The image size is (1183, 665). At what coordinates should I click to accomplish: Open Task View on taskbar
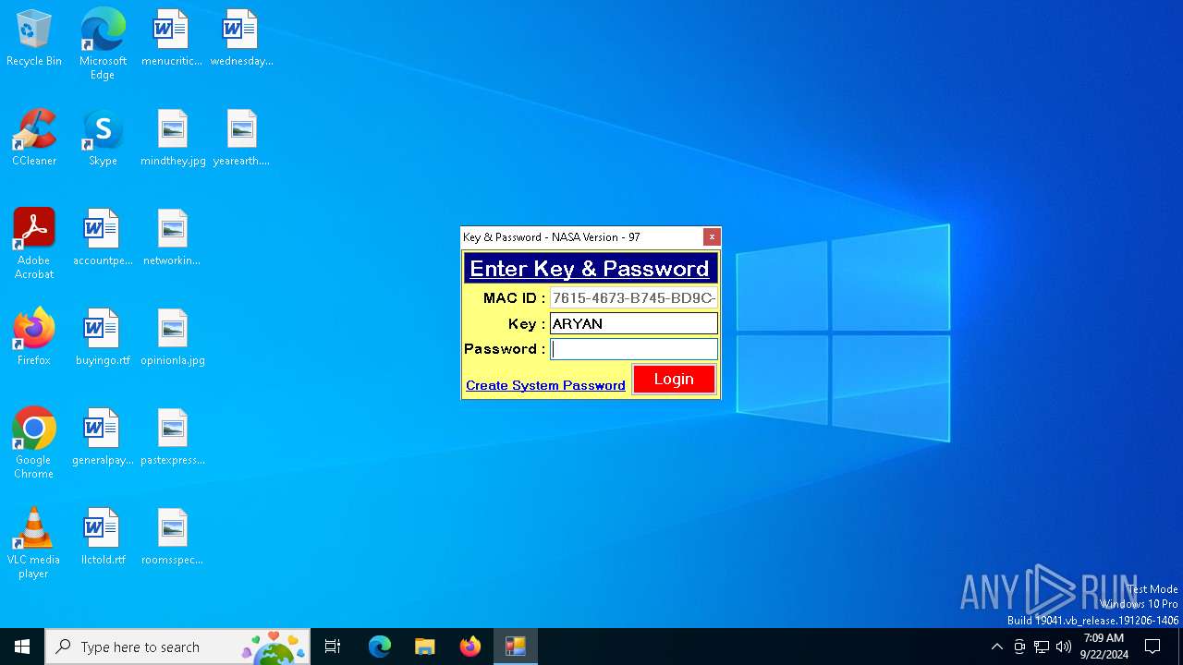pyautogui.click(x=333, y=647)
